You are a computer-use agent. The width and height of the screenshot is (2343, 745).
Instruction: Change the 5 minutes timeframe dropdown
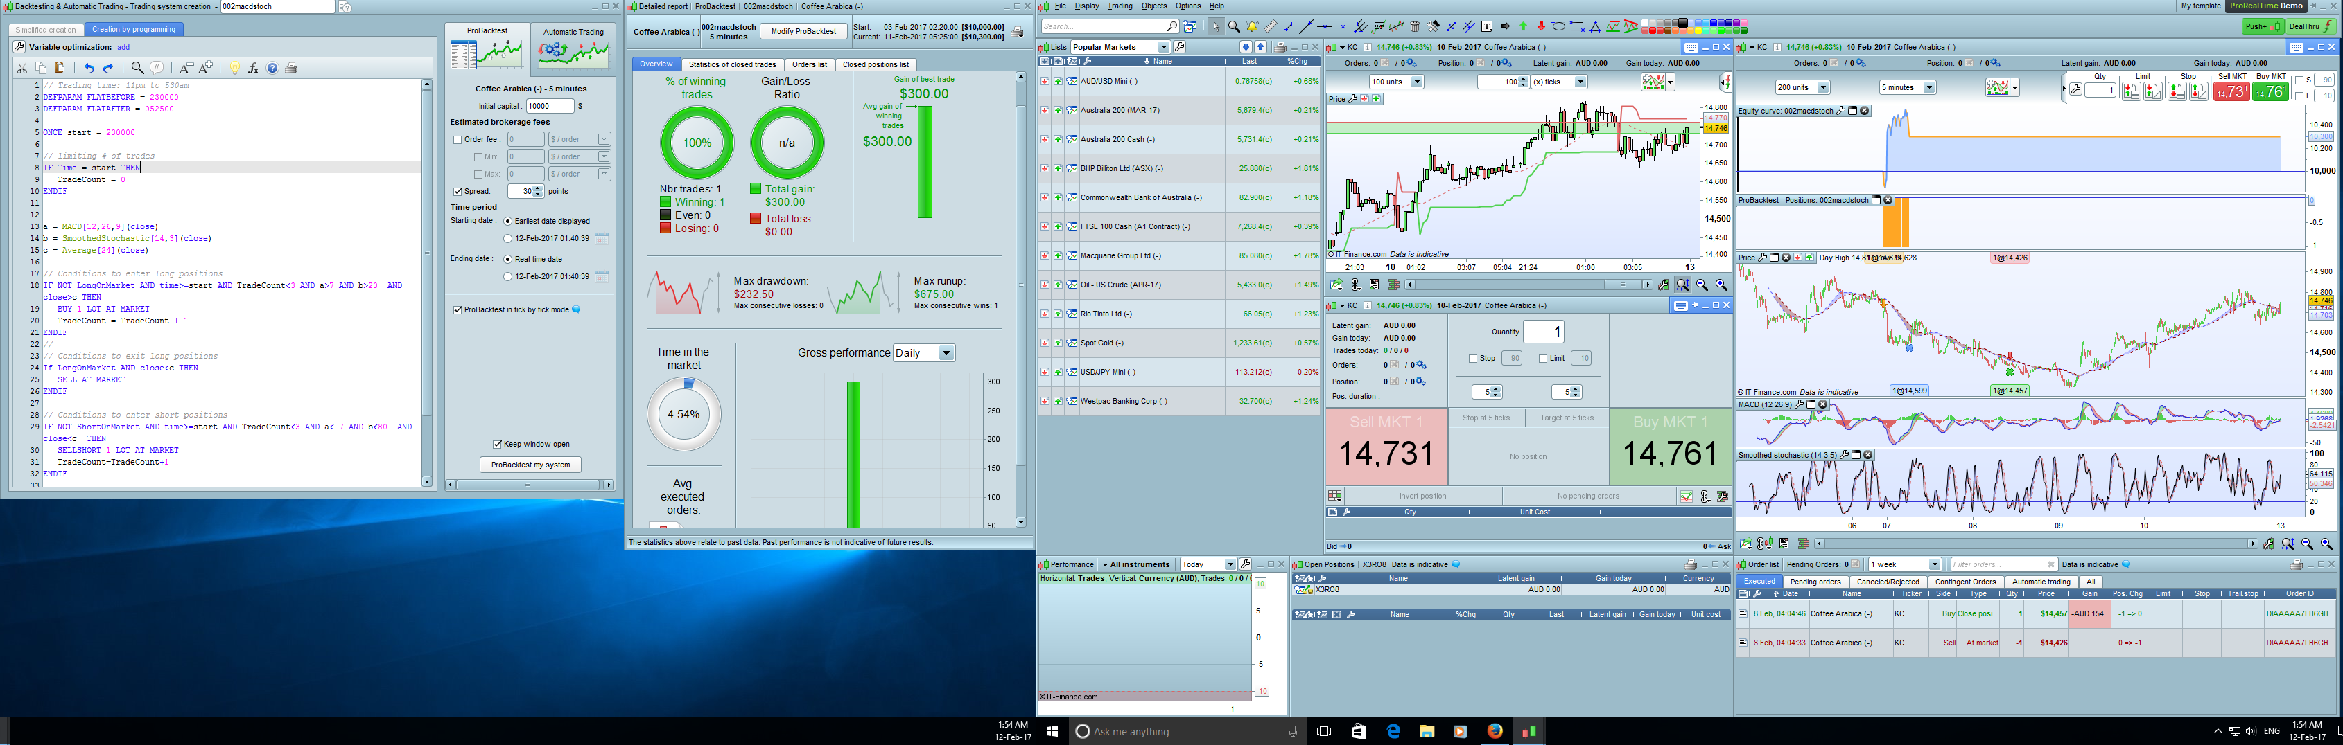1929,87
